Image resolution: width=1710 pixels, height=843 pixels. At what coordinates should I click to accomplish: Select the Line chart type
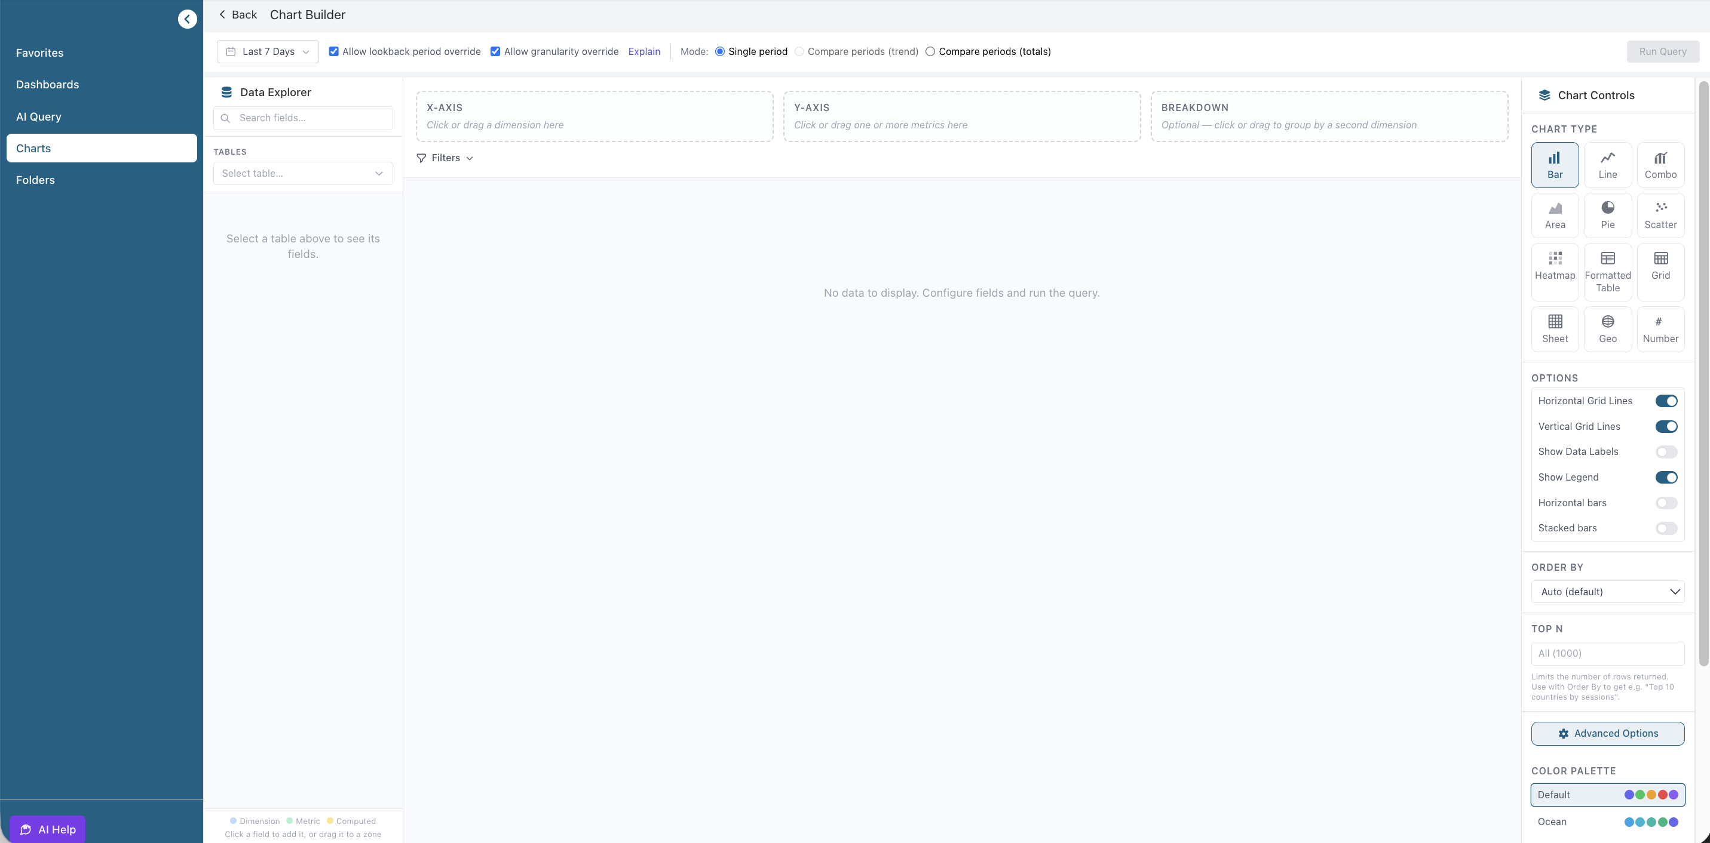[1607, 165]
